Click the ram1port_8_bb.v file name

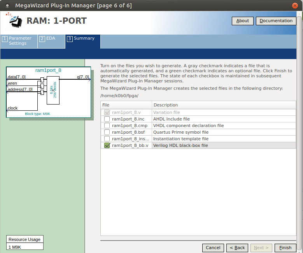pyautogui.click(x=130, y=145)
